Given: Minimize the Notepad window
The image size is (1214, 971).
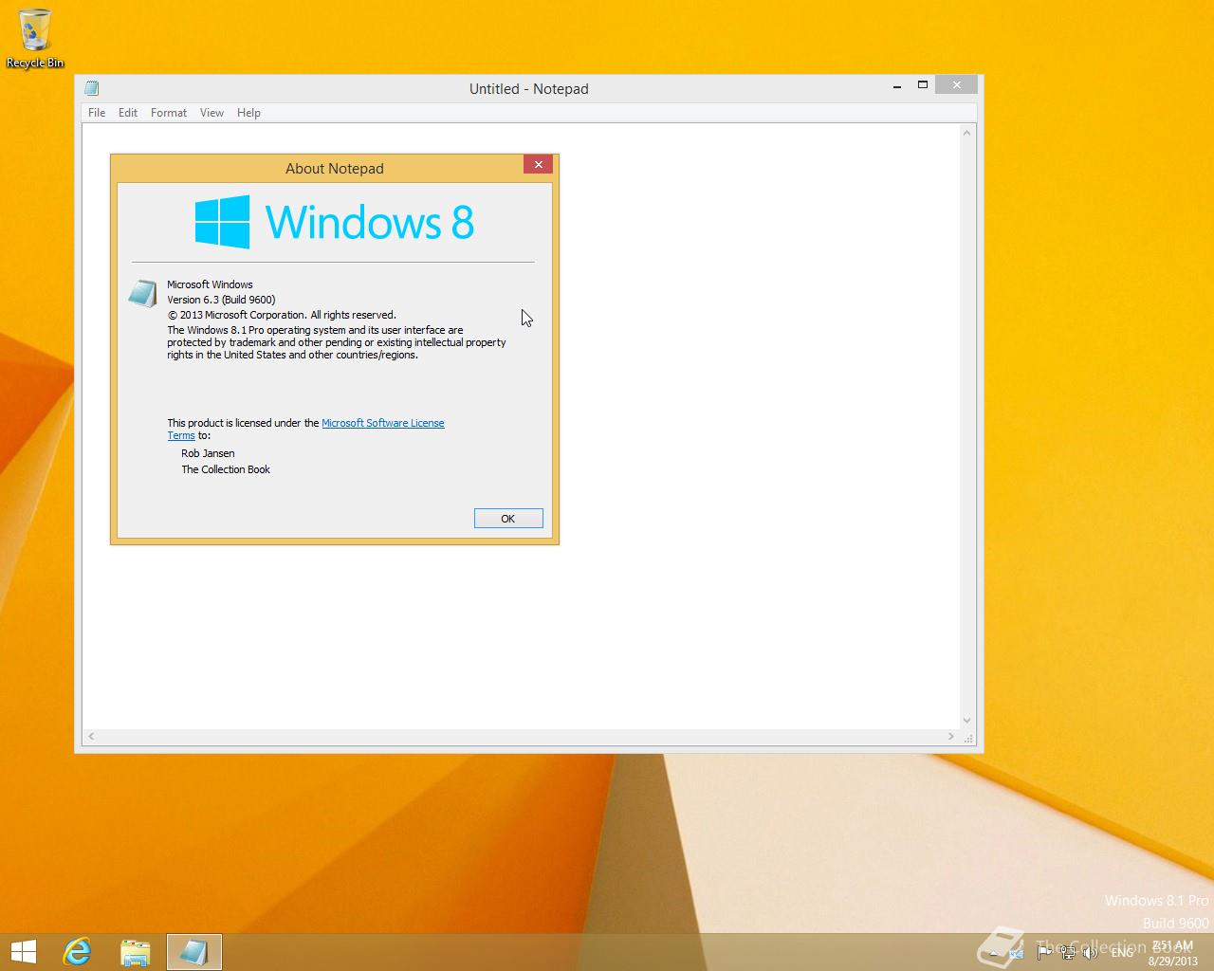Looking at the screenshot, I should coord(897,85).
